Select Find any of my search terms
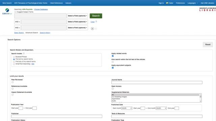Image resolution: width=216 pixels, height=121 pixels. point(14,62)
